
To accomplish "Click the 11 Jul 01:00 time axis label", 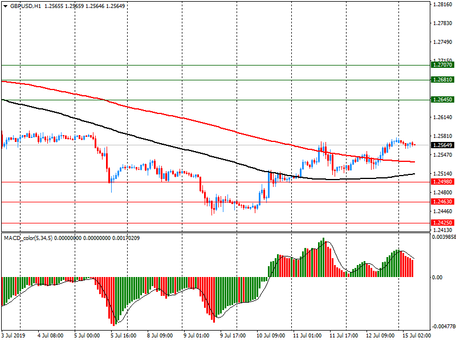I will point(307,336).
